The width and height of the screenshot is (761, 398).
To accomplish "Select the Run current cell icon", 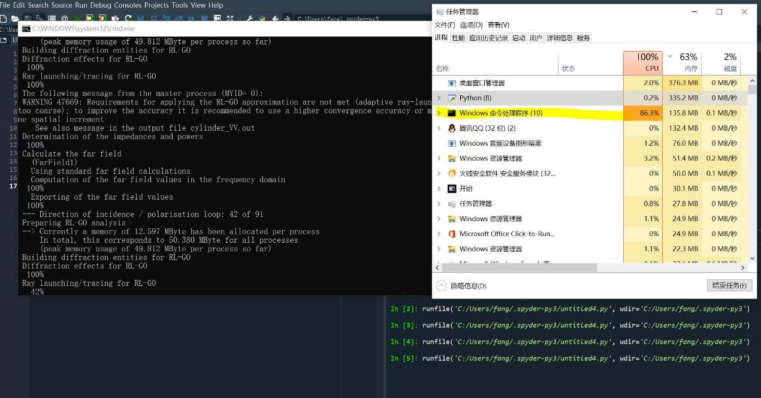I will [90, 19].
